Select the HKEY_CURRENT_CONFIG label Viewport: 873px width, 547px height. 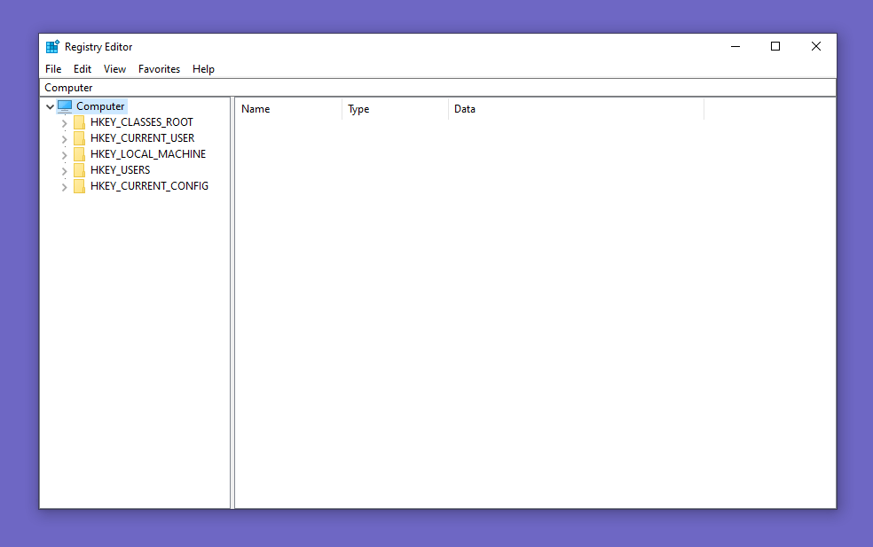tap(149, 186)
